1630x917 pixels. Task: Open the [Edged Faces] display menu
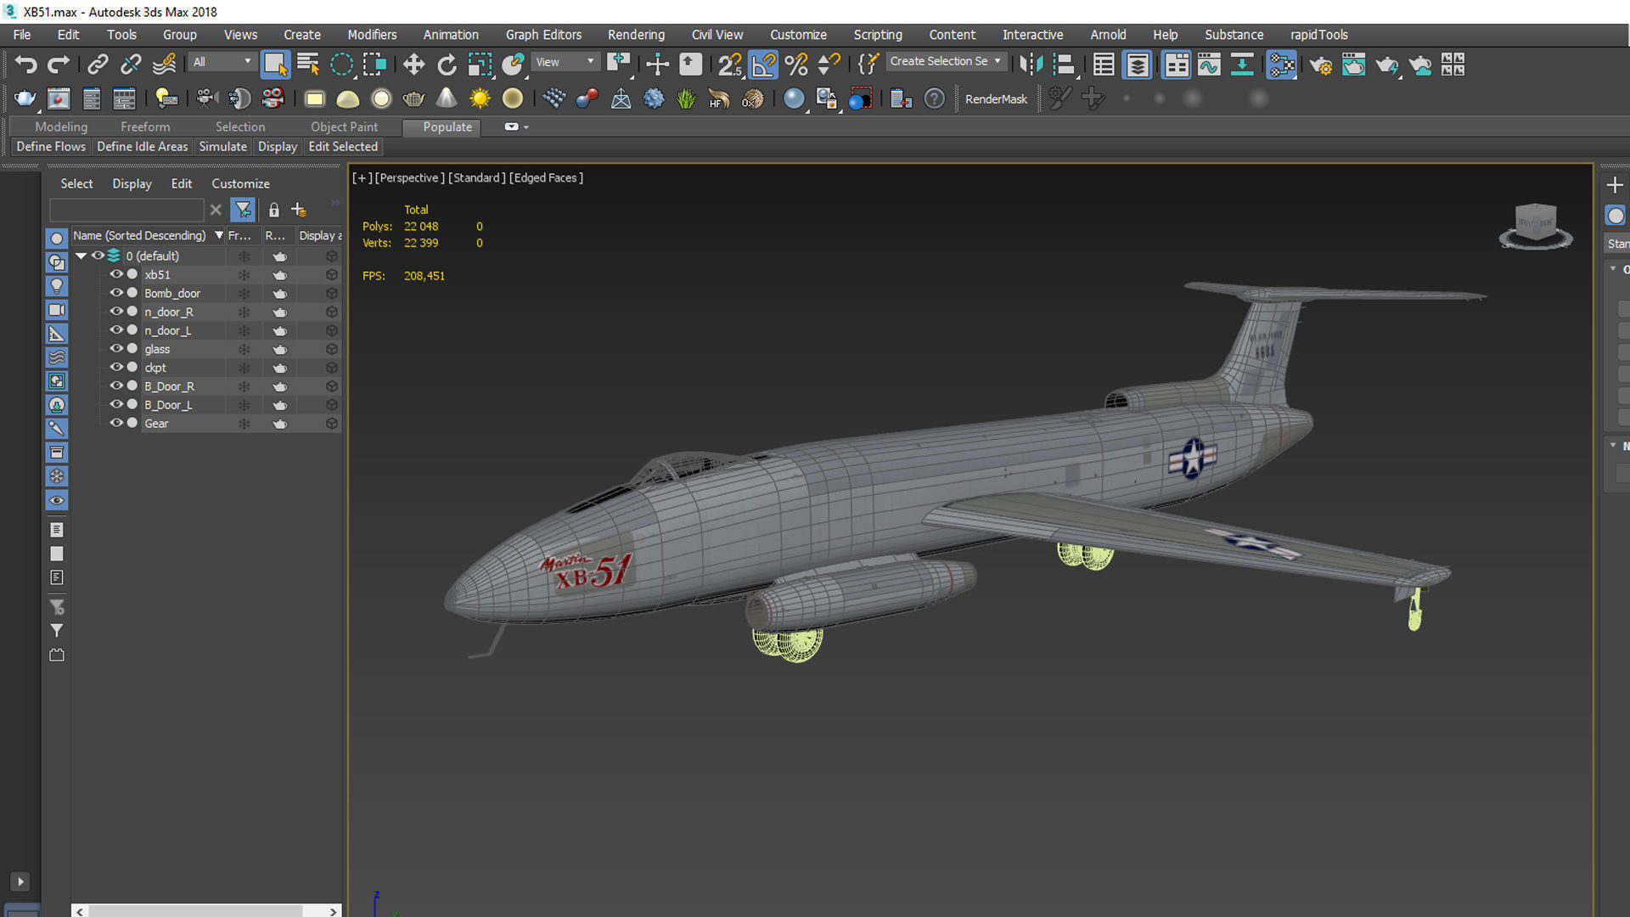(x=546, y=177)
